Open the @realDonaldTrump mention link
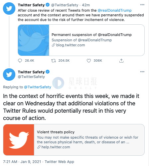This screenshot has height=166, width=149. coord(114,10)
